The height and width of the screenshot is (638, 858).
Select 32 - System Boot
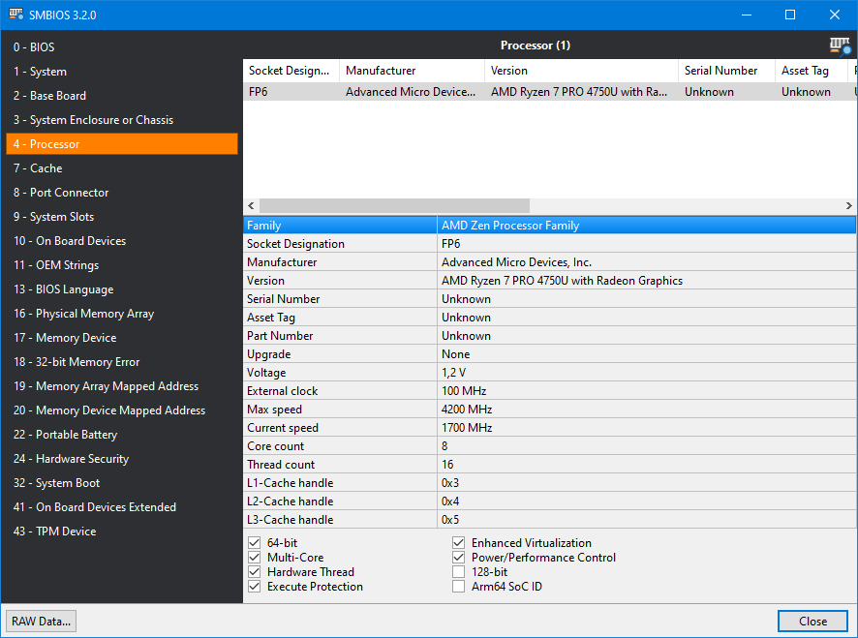[122, 483]
